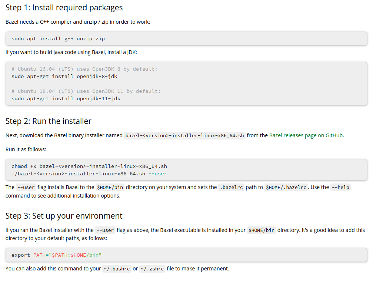Image resolution: width=383 pixels, height=283 pixels.
Task: Click the chmod +x command line
Action: point(89,166)
